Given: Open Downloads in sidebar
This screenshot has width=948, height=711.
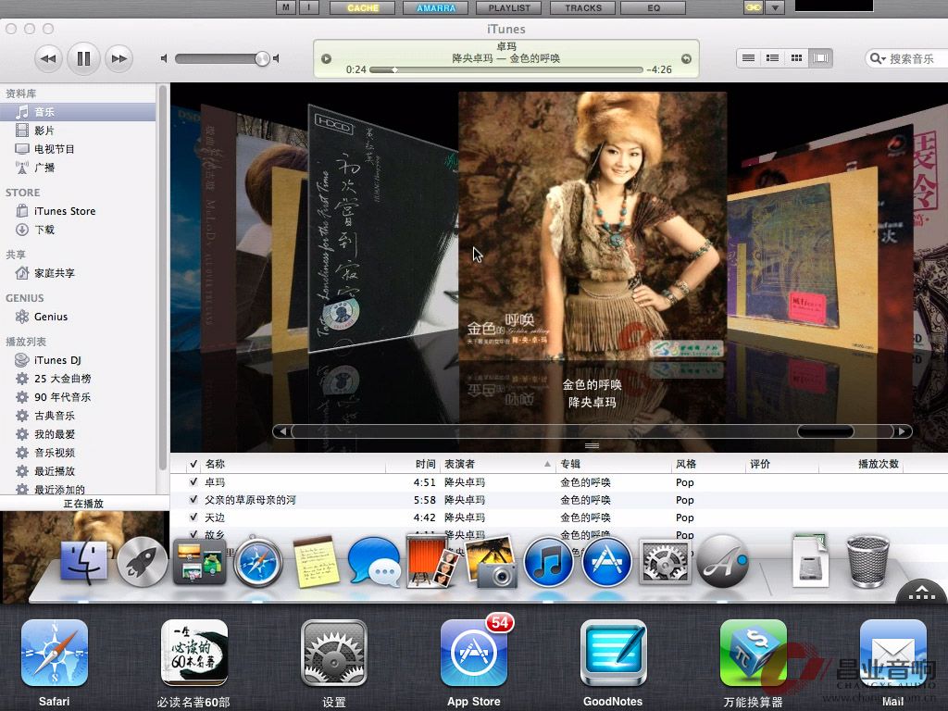Looking at the screenshot, I should (x=78, y=230).
